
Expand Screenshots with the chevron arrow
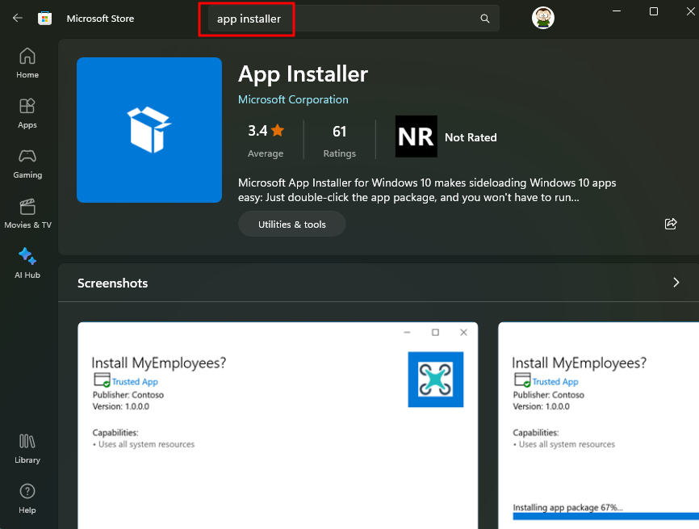click(676, 283)
